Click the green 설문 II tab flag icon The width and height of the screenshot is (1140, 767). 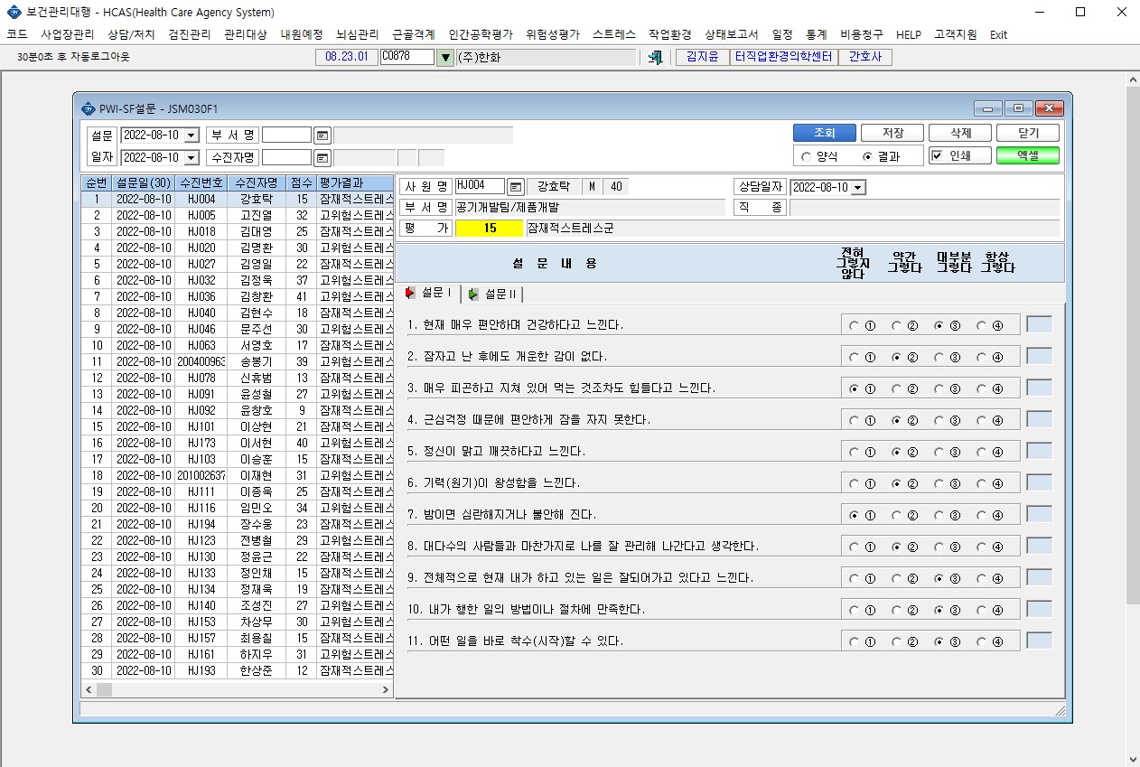coord(473,294)
